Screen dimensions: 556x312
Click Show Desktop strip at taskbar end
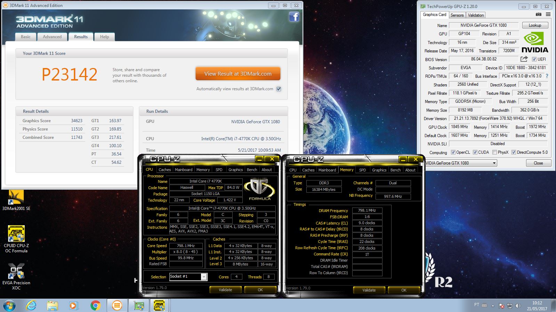pos(553,305)
